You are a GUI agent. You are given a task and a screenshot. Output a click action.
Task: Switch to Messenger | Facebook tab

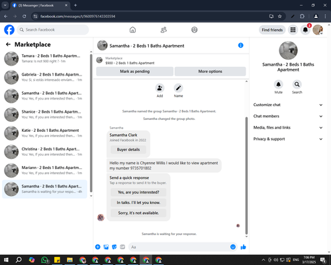coord(40,5)
